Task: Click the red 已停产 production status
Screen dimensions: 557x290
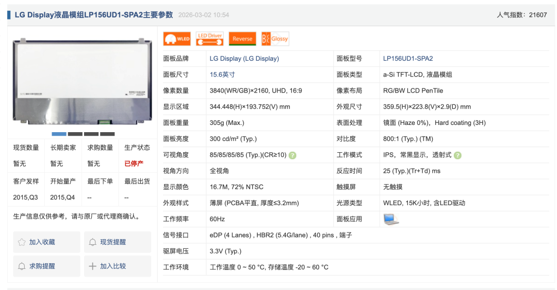Action: pyautogui.click(x=134, y=164)
